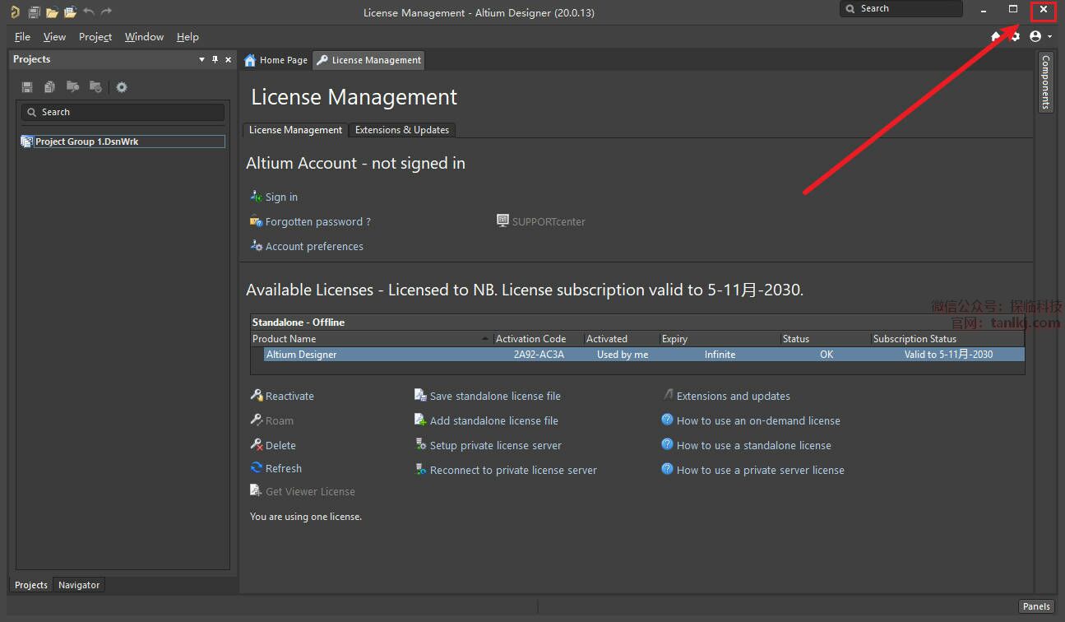Open the Help menu
This screenshot has height=622, width=1065.
188,37
